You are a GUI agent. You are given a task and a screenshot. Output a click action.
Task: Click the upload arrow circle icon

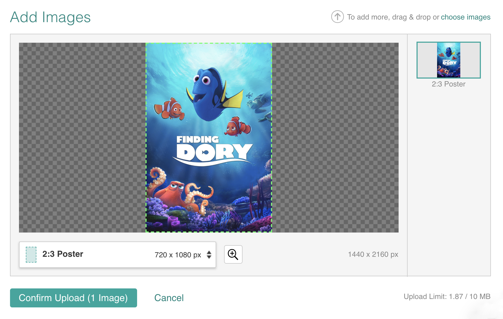click(x=337, y=17)
